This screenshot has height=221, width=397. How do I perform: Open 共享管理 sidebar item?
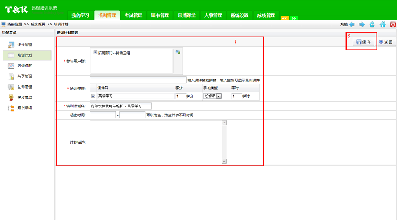coord(24,76)
